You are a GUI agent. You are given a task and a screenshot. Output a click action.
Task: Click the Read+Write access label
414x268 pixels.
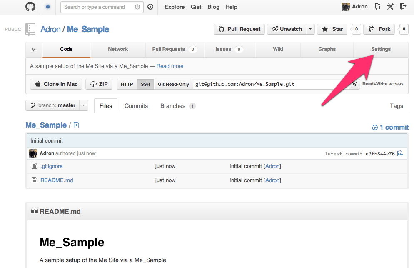(x=383, y=84)
